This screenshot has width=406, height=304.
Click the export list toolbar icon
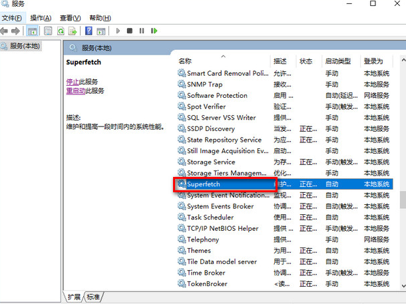73,31
